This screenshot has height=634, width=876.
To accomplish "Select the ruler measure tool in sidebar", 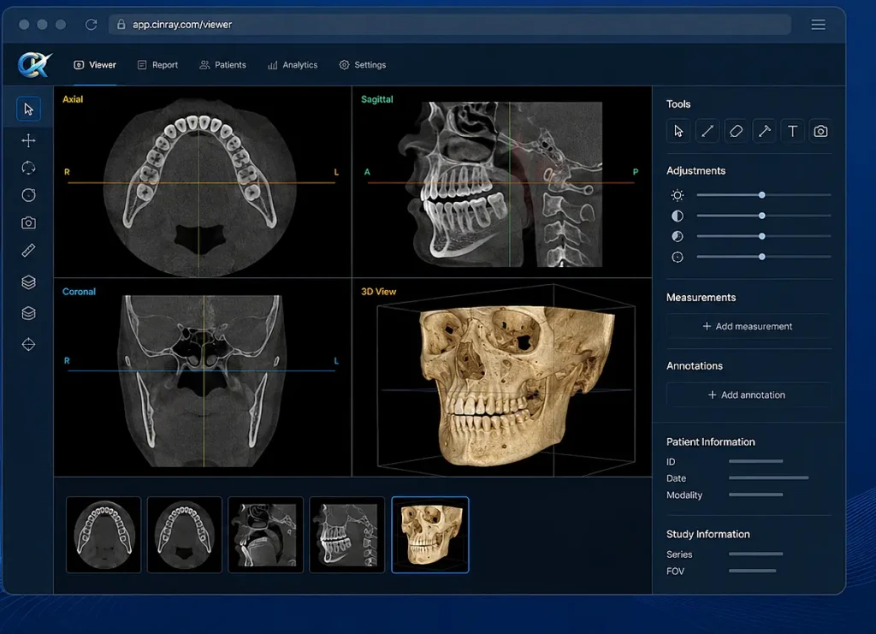I will coord(28,250).
